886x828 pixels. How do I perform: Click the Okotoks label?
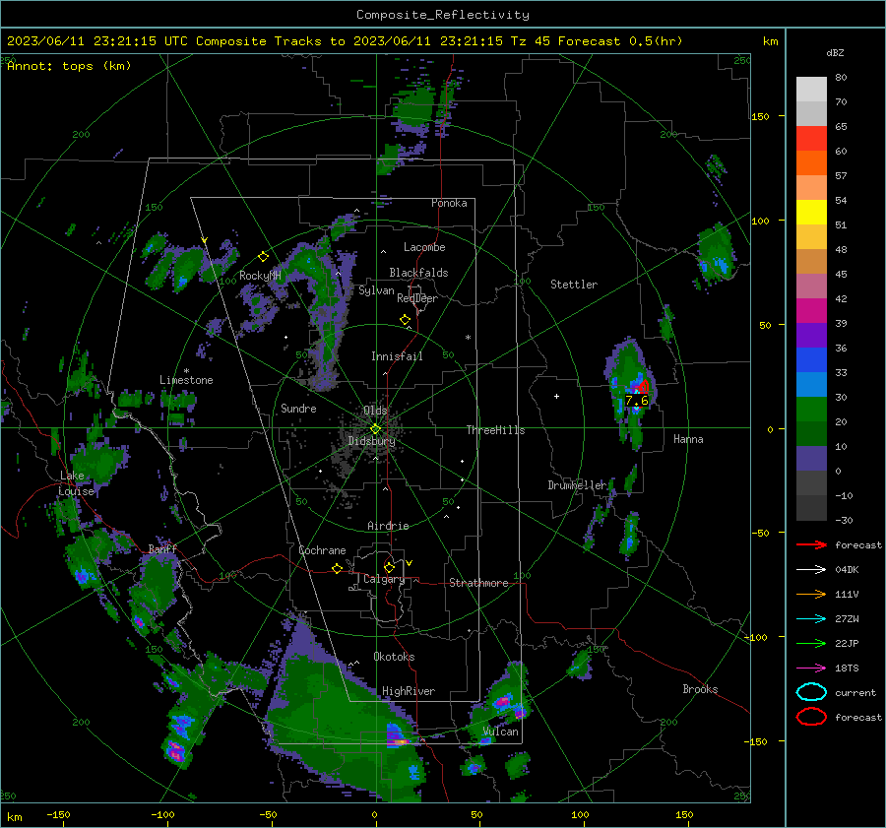pyautogui.click(x=394, y=657)
